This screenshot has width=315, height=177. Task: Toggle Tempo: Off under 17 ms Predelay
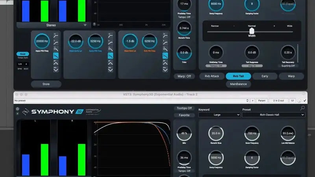pos(184,17)
